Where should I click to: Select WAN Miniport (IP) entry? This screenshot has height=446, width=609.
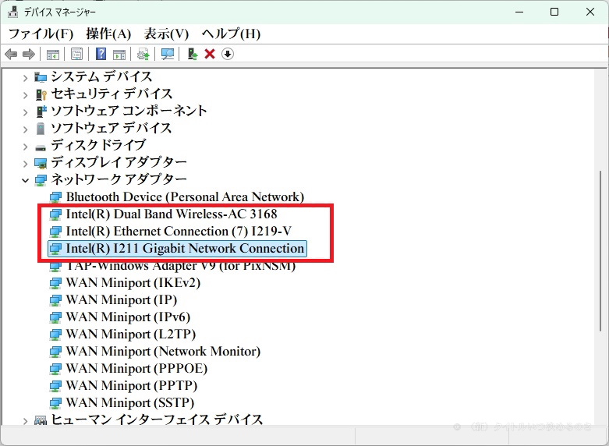[121, 300]
